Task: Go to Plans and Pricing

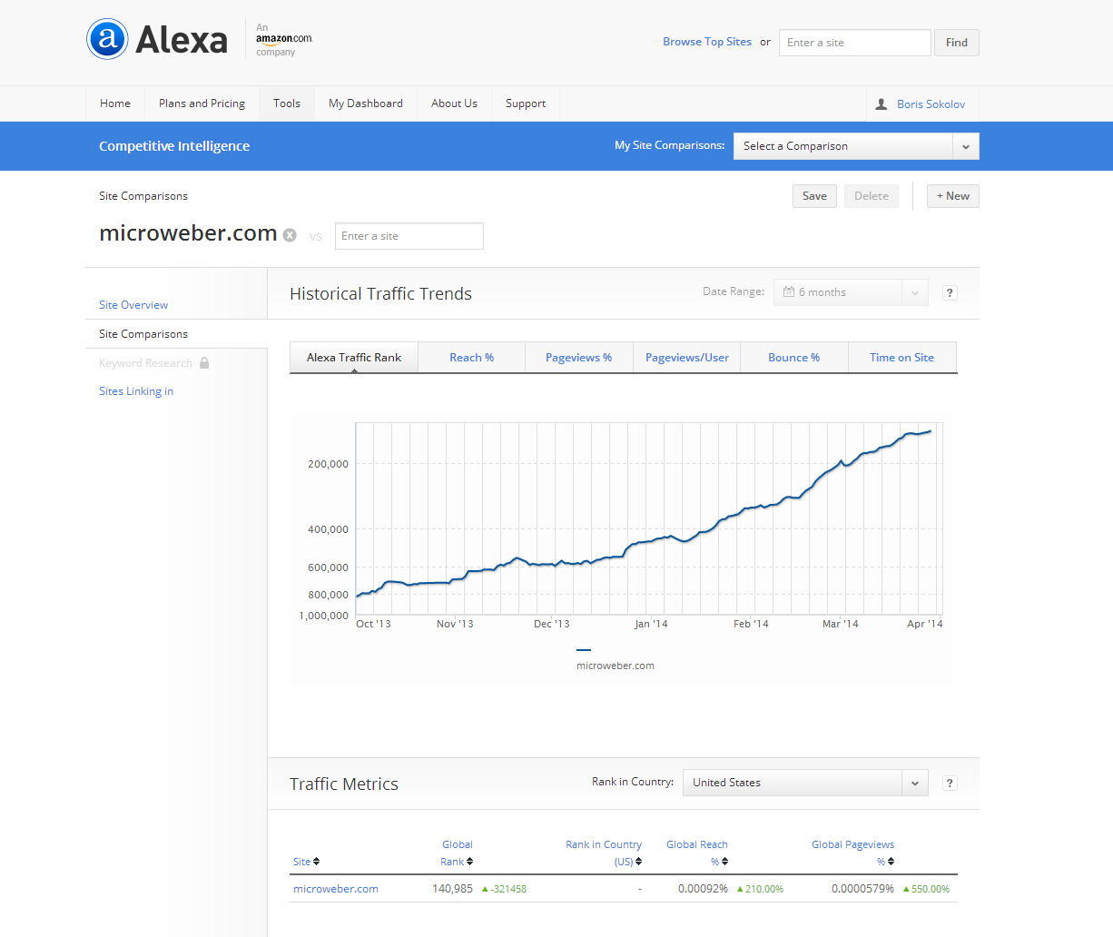Action: (202, 104)
